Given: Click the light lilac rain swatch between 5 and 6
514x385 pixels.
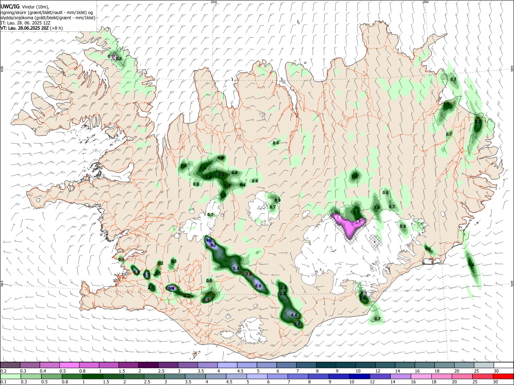Looking at the screenshot, I should 256,376.
